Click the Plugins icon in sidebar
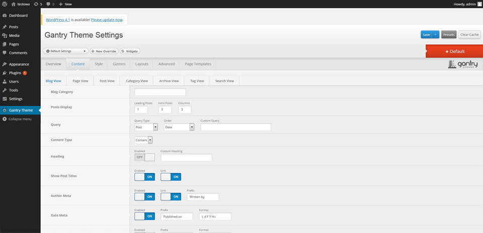 click(x=5, y=73)
